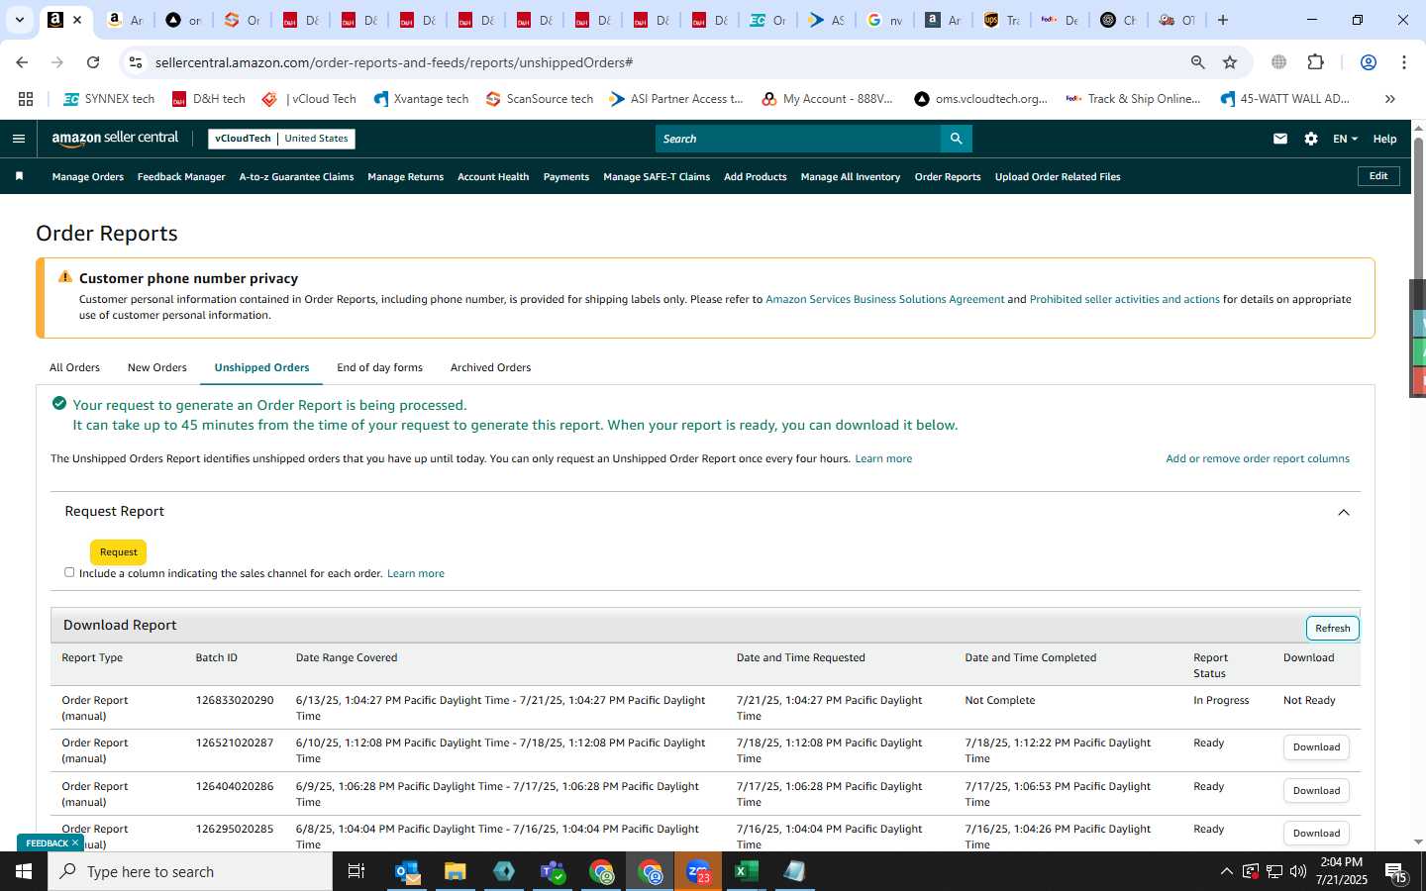The image size is (1426, 891).
Task: Open File Explorer from the taskbar
Action: point(456,871)
